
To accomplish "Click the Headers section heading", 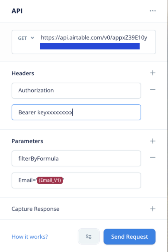I will tap(23, 73).
